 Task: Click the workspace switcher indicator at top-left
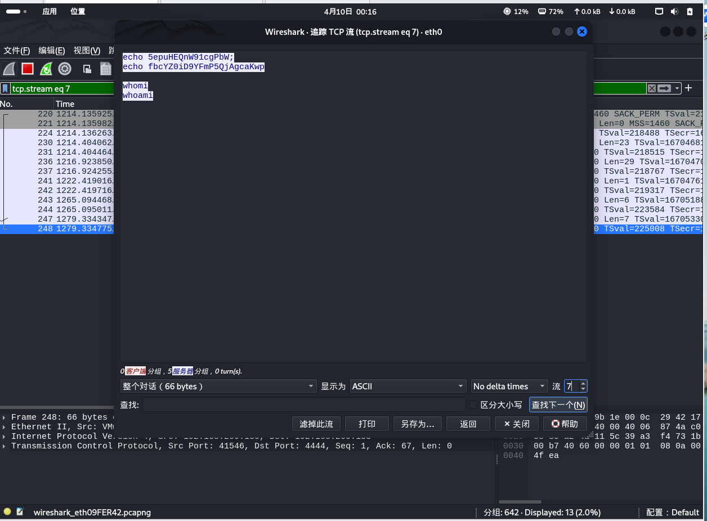point(16,11)
